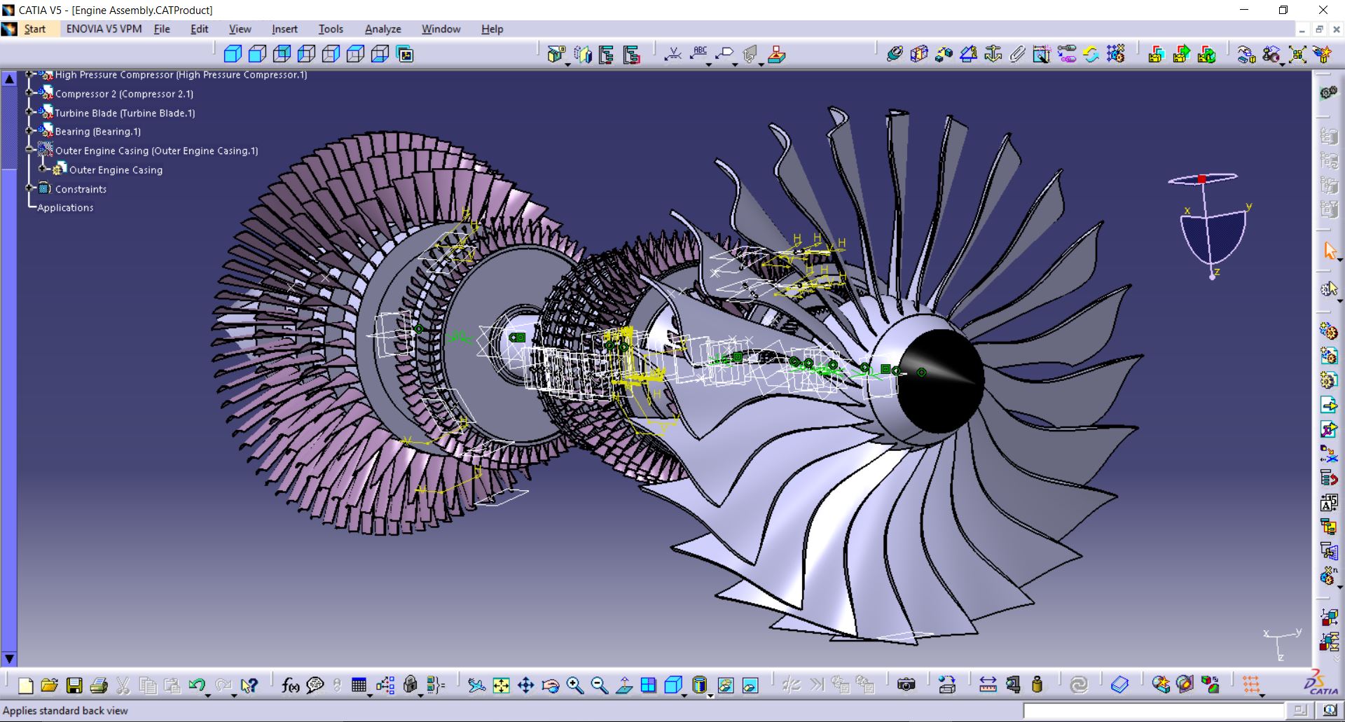Open the Design Table grid icon

(x=359, y=686)
